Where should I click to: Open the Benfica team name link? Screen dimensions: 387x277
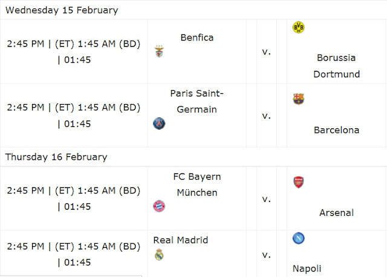[x=197, y=37]
